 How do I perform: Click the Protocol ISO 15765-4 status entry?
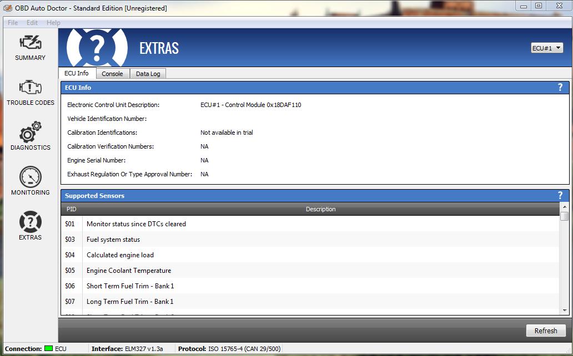pos(229,349)
